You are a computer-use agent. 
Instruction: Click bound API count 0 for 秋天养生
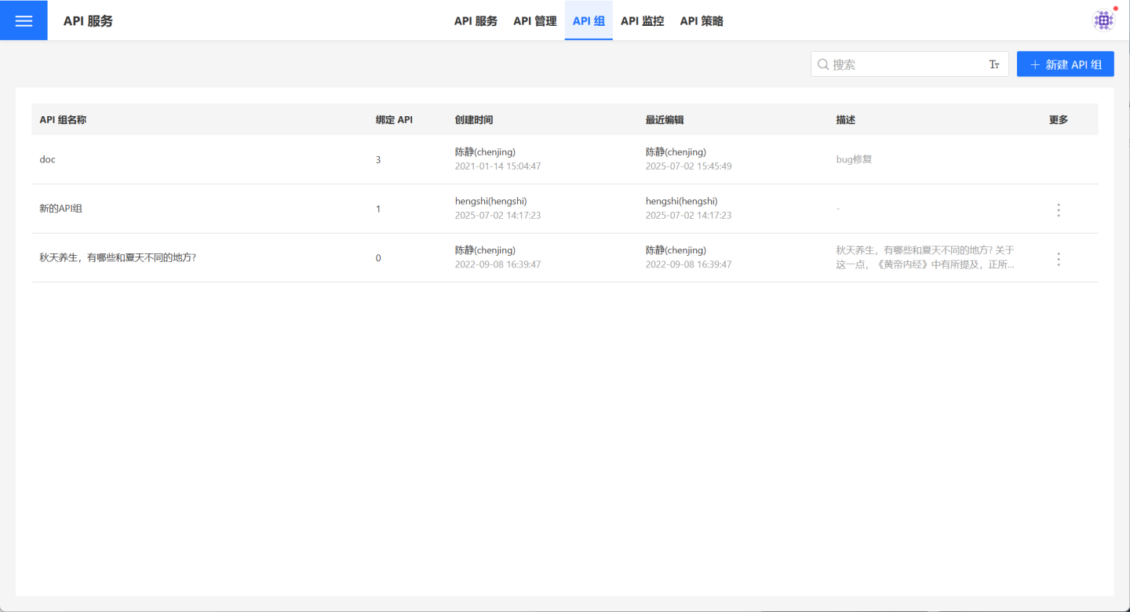coord(378,258)
